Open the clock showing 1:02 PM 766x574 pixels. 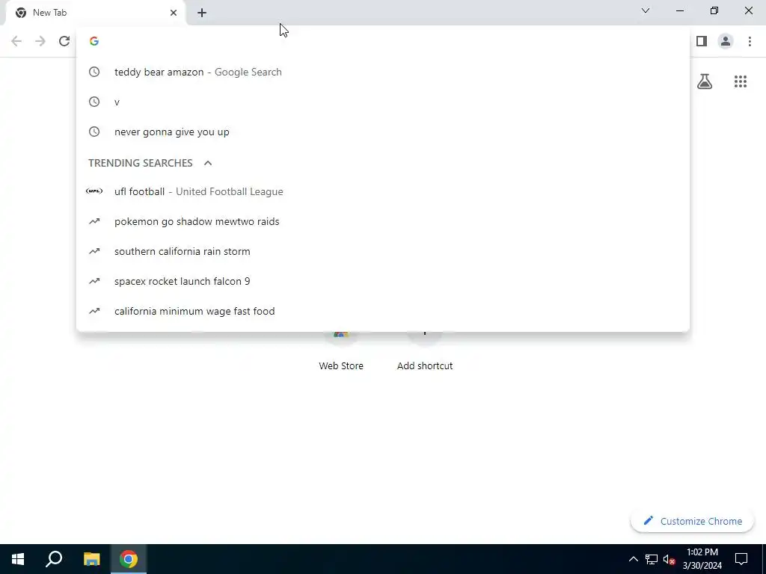(x=702, y=559)
